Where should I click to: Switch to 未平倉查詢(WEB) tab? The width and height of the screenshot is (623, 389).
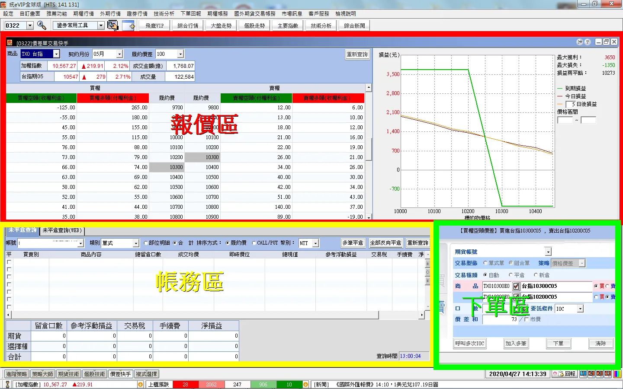(x=62, y=230)
